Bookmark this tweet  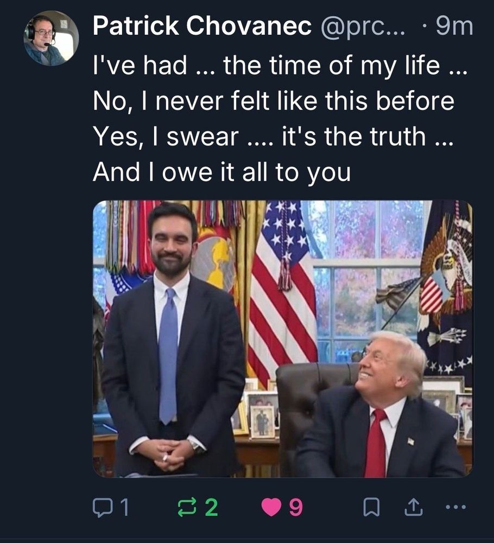click(371, 508)
